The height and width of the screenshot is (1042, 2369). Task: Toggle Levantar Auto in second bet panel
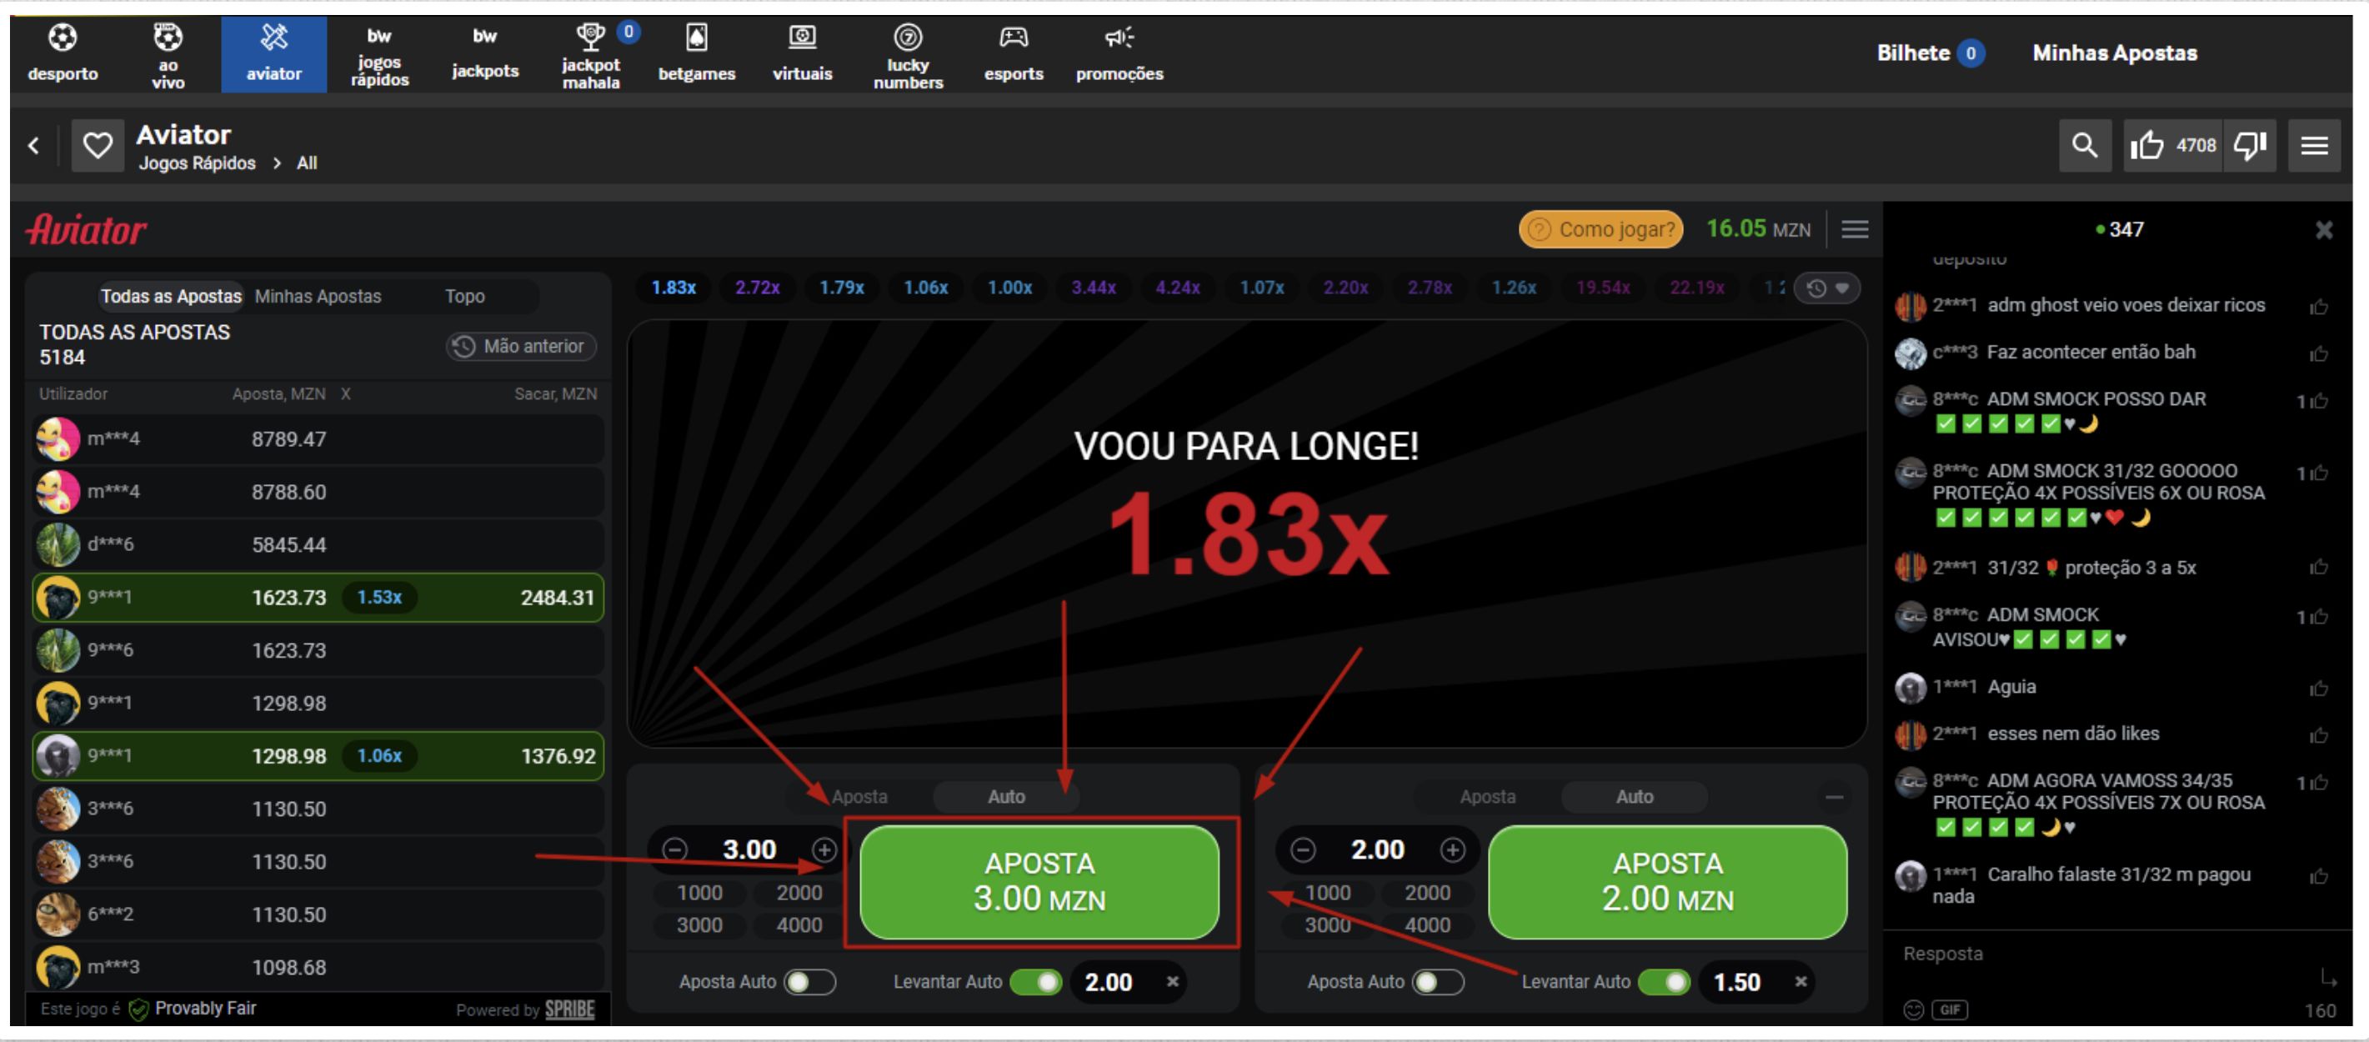coord(1664,981)
